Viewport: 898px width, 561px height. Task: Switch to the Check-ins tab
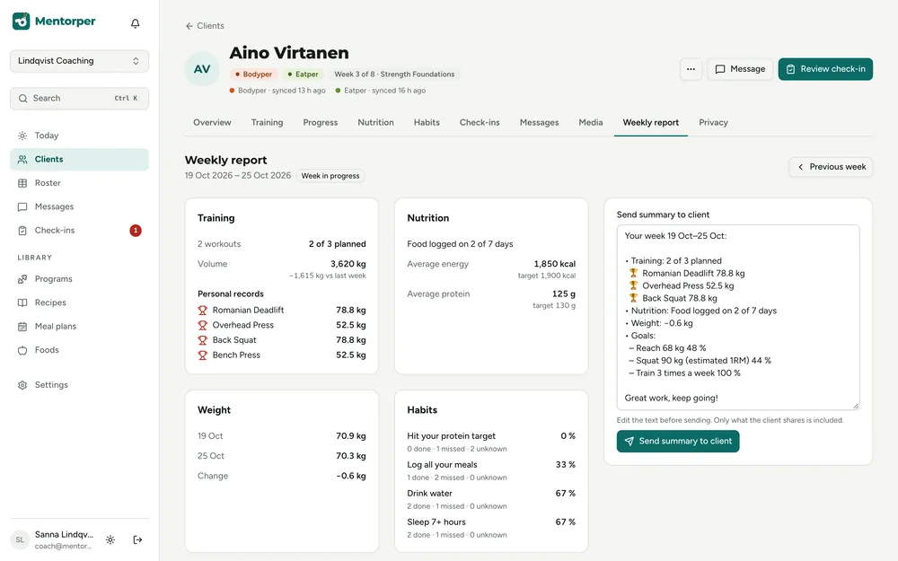point(480,122)
